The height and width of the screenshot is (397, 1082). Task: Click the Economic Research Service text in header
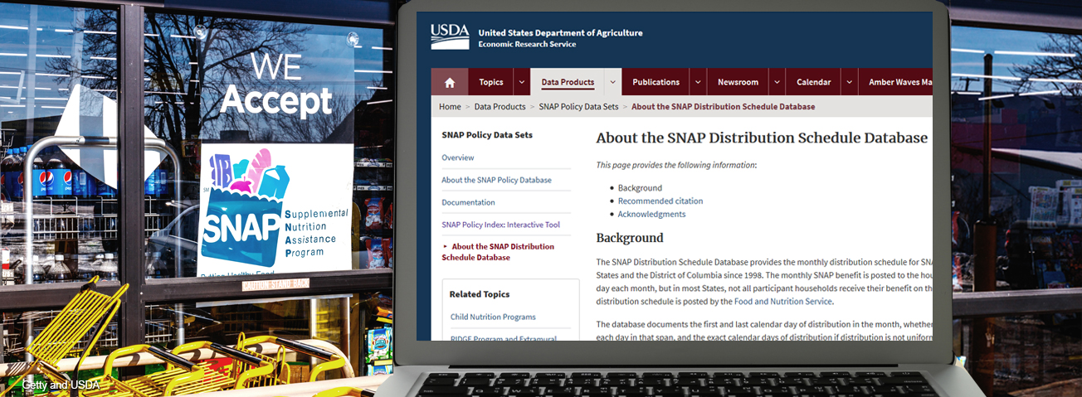click(527, 44)
